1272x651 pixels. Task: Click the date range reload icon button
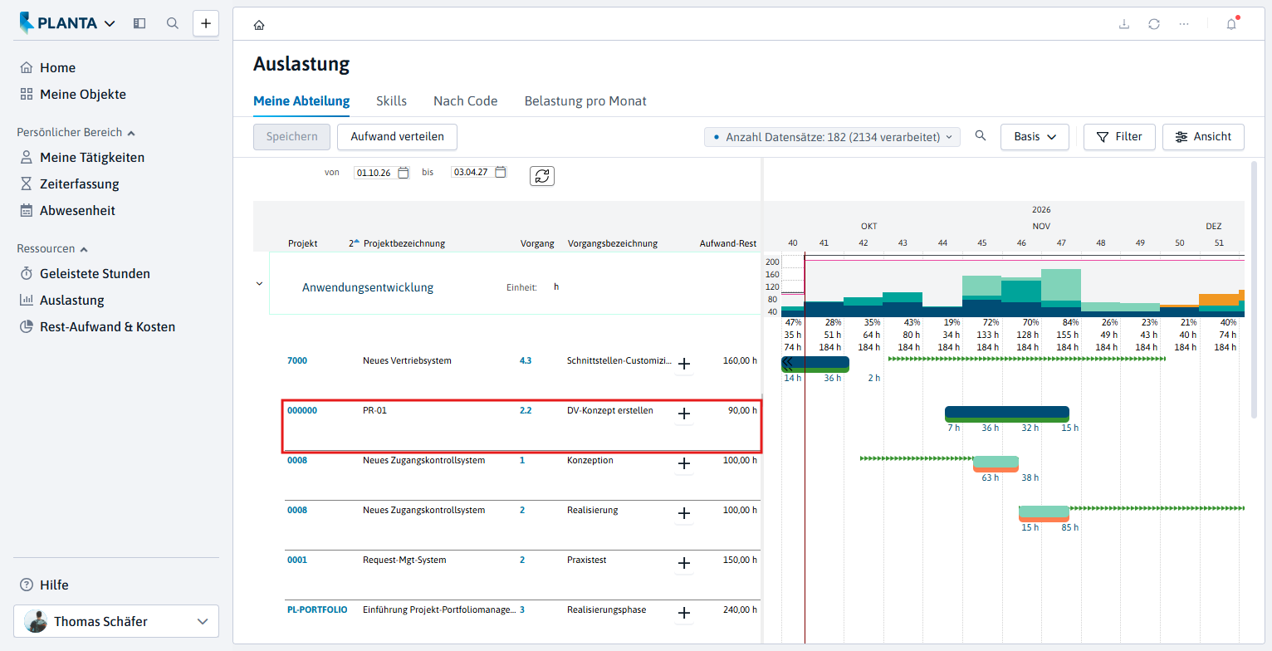(542, 176)
